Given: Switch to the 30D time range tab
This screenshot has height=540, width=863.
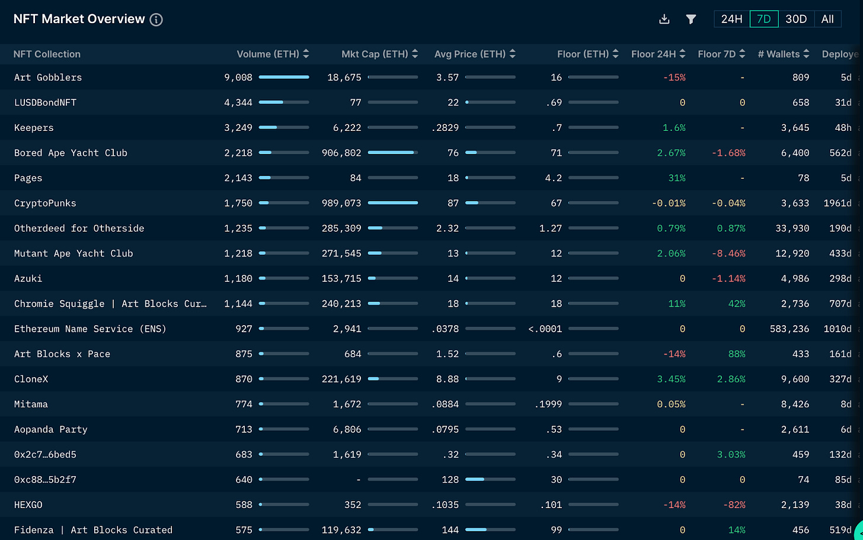Looking at the screenshot, I should (x=796, y=19).
